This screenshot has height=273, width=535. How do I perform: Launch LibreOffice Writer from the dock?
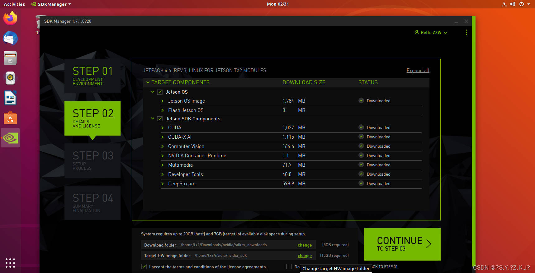point(10,98)
